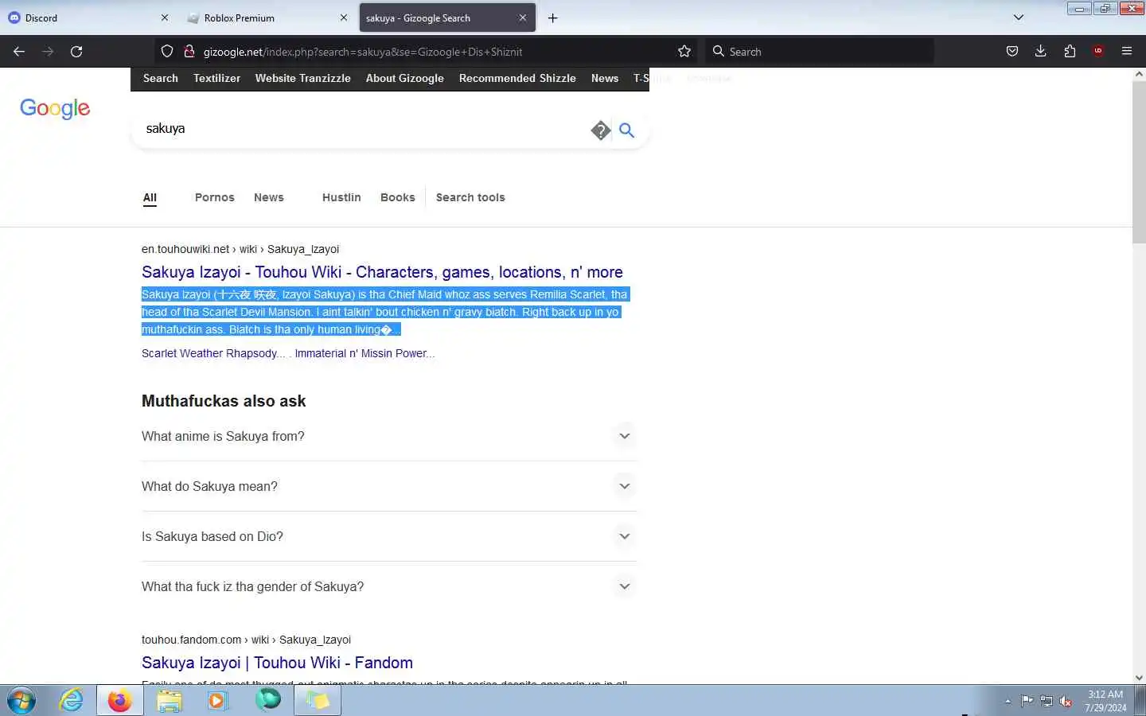Select the News results tab
This screenshot has height=716, width=1146.
269,197
